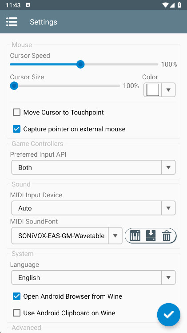Viewport: 187px width, 333px height.
Task: Open the cursor Color dropdown arrow
Action: click(169, 90)
